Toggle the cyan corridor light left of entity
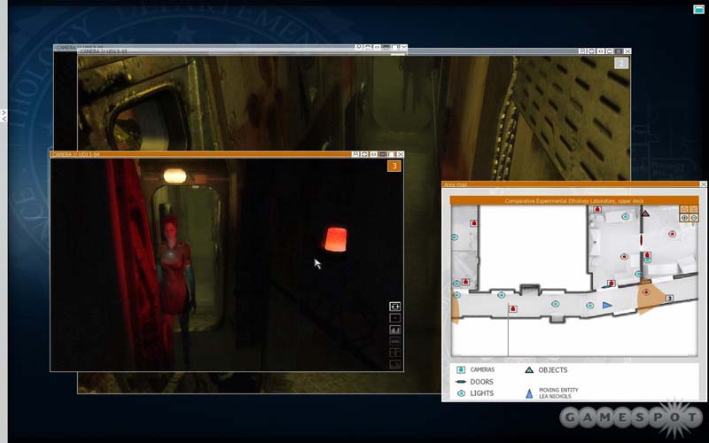709x443 pixels. click(x=589, y=305)
